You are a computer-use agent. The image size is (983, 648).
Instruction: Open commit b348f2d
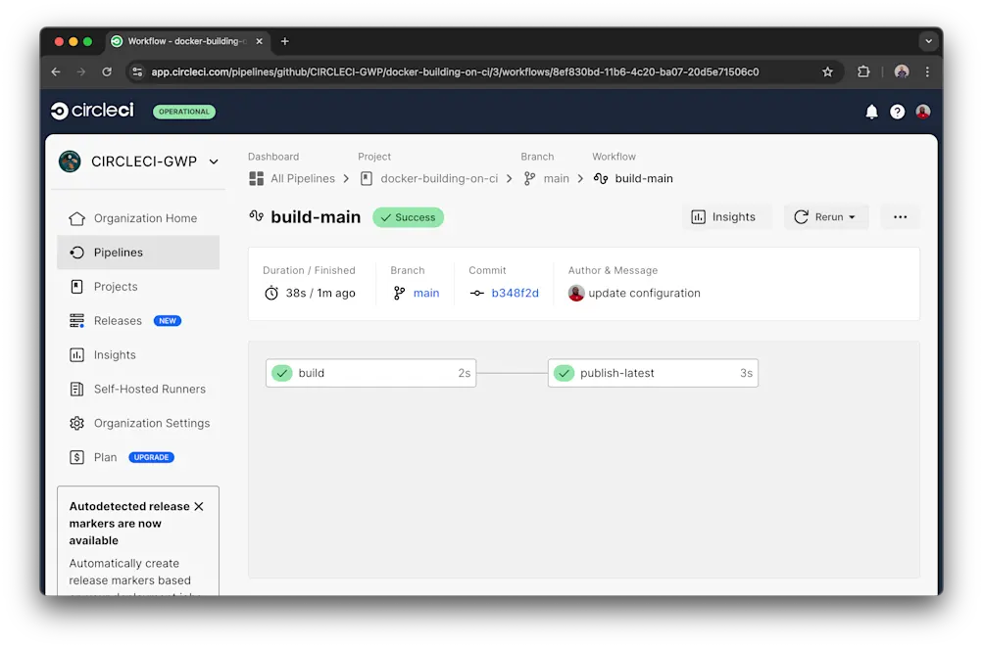pyautogui.click(x=516, y=293)
